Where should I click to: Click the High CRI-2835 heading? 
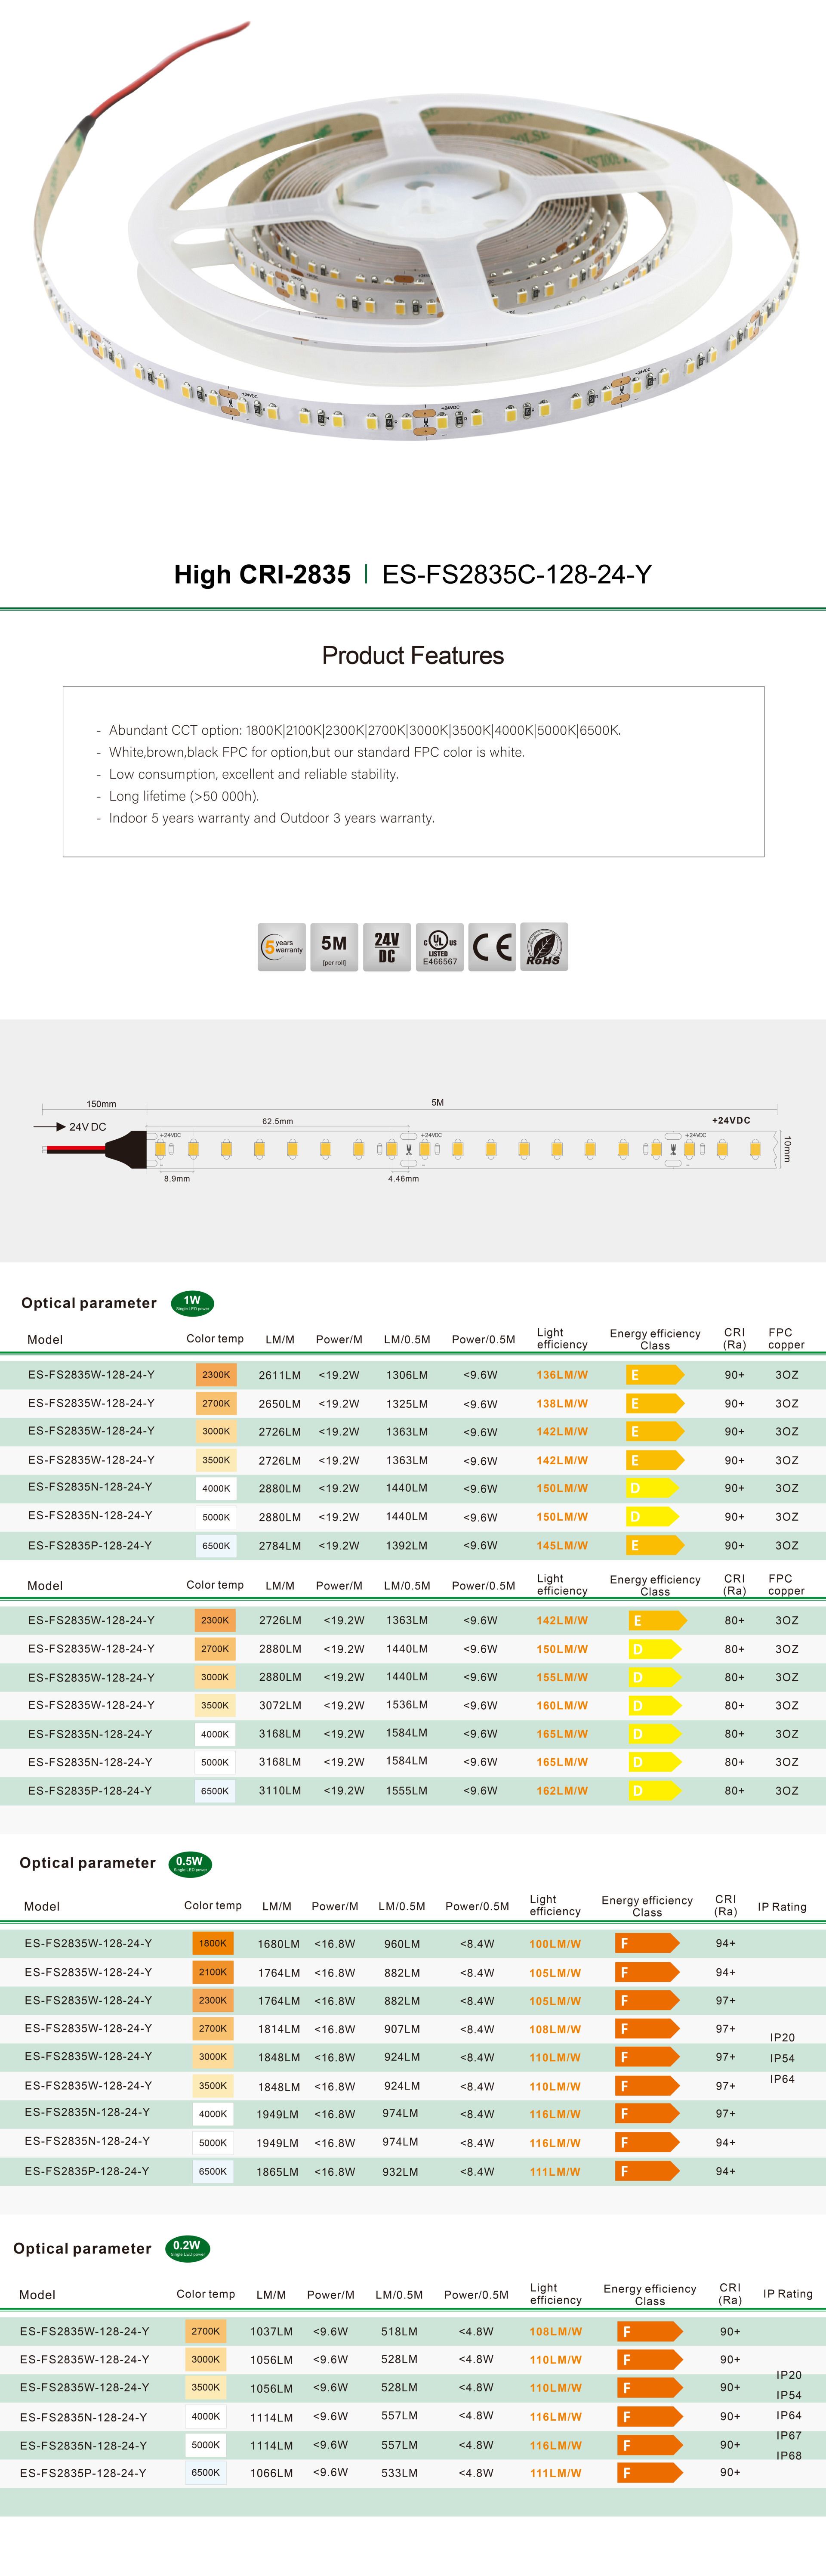coord(262,574)
